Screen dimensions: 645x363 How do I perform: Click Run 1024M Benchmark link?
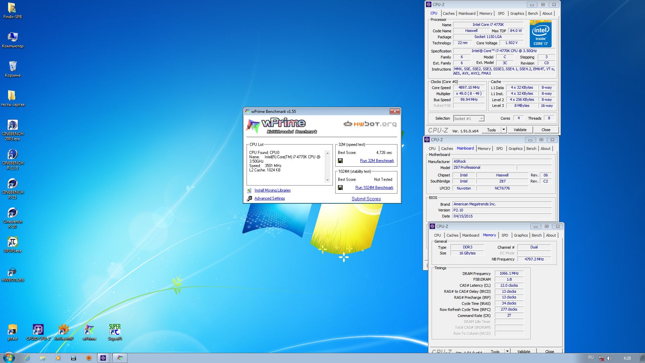[x=374, y=188]
